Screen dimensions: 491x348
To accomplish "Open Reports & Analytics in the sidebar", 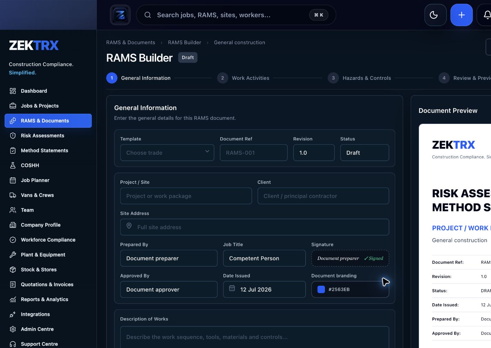I will (x=48, y=299).
